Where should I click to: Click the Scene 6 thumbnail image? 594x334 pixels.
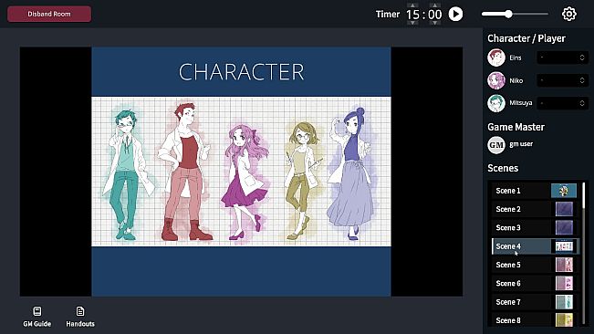564,283
